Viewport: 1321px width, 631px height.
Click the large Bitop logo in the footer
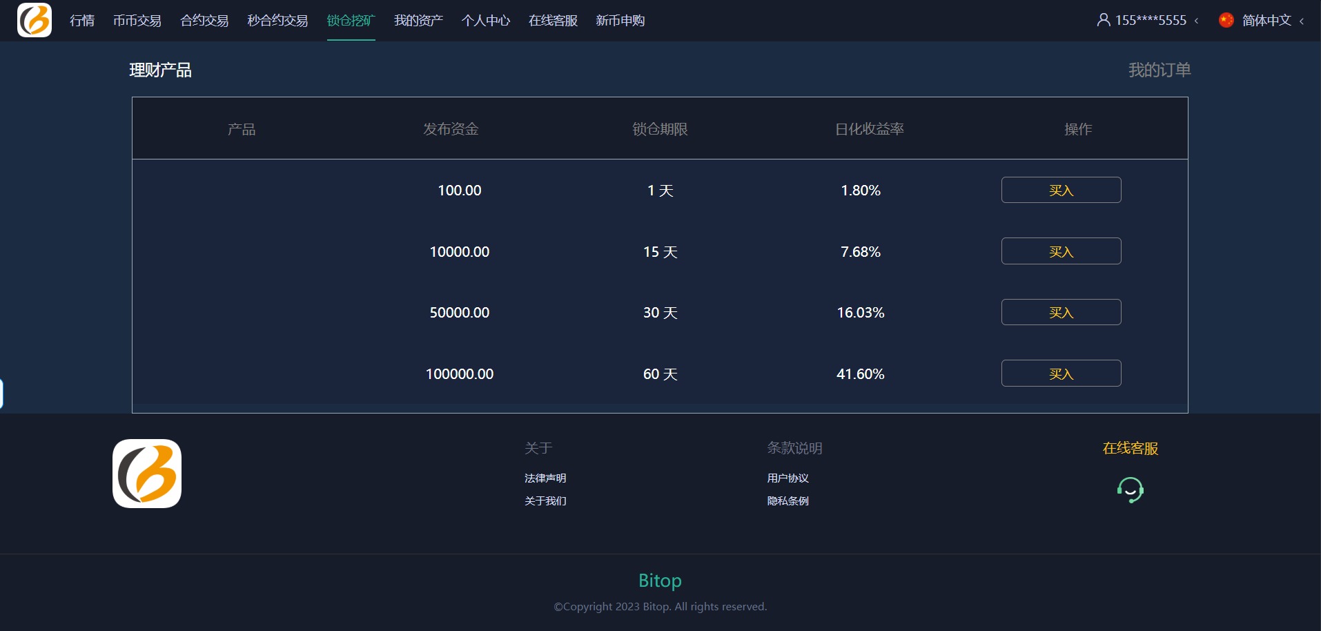(x=147, y=474)
